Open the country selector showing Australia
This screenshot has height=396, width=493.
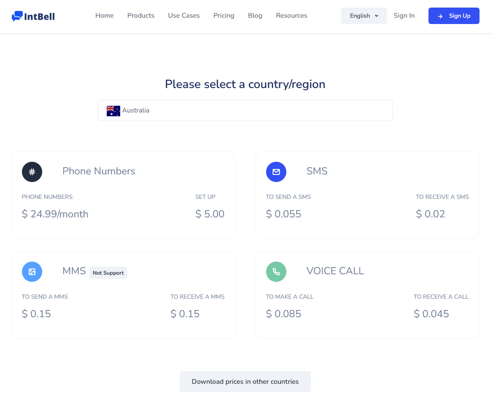click(245, 110)
